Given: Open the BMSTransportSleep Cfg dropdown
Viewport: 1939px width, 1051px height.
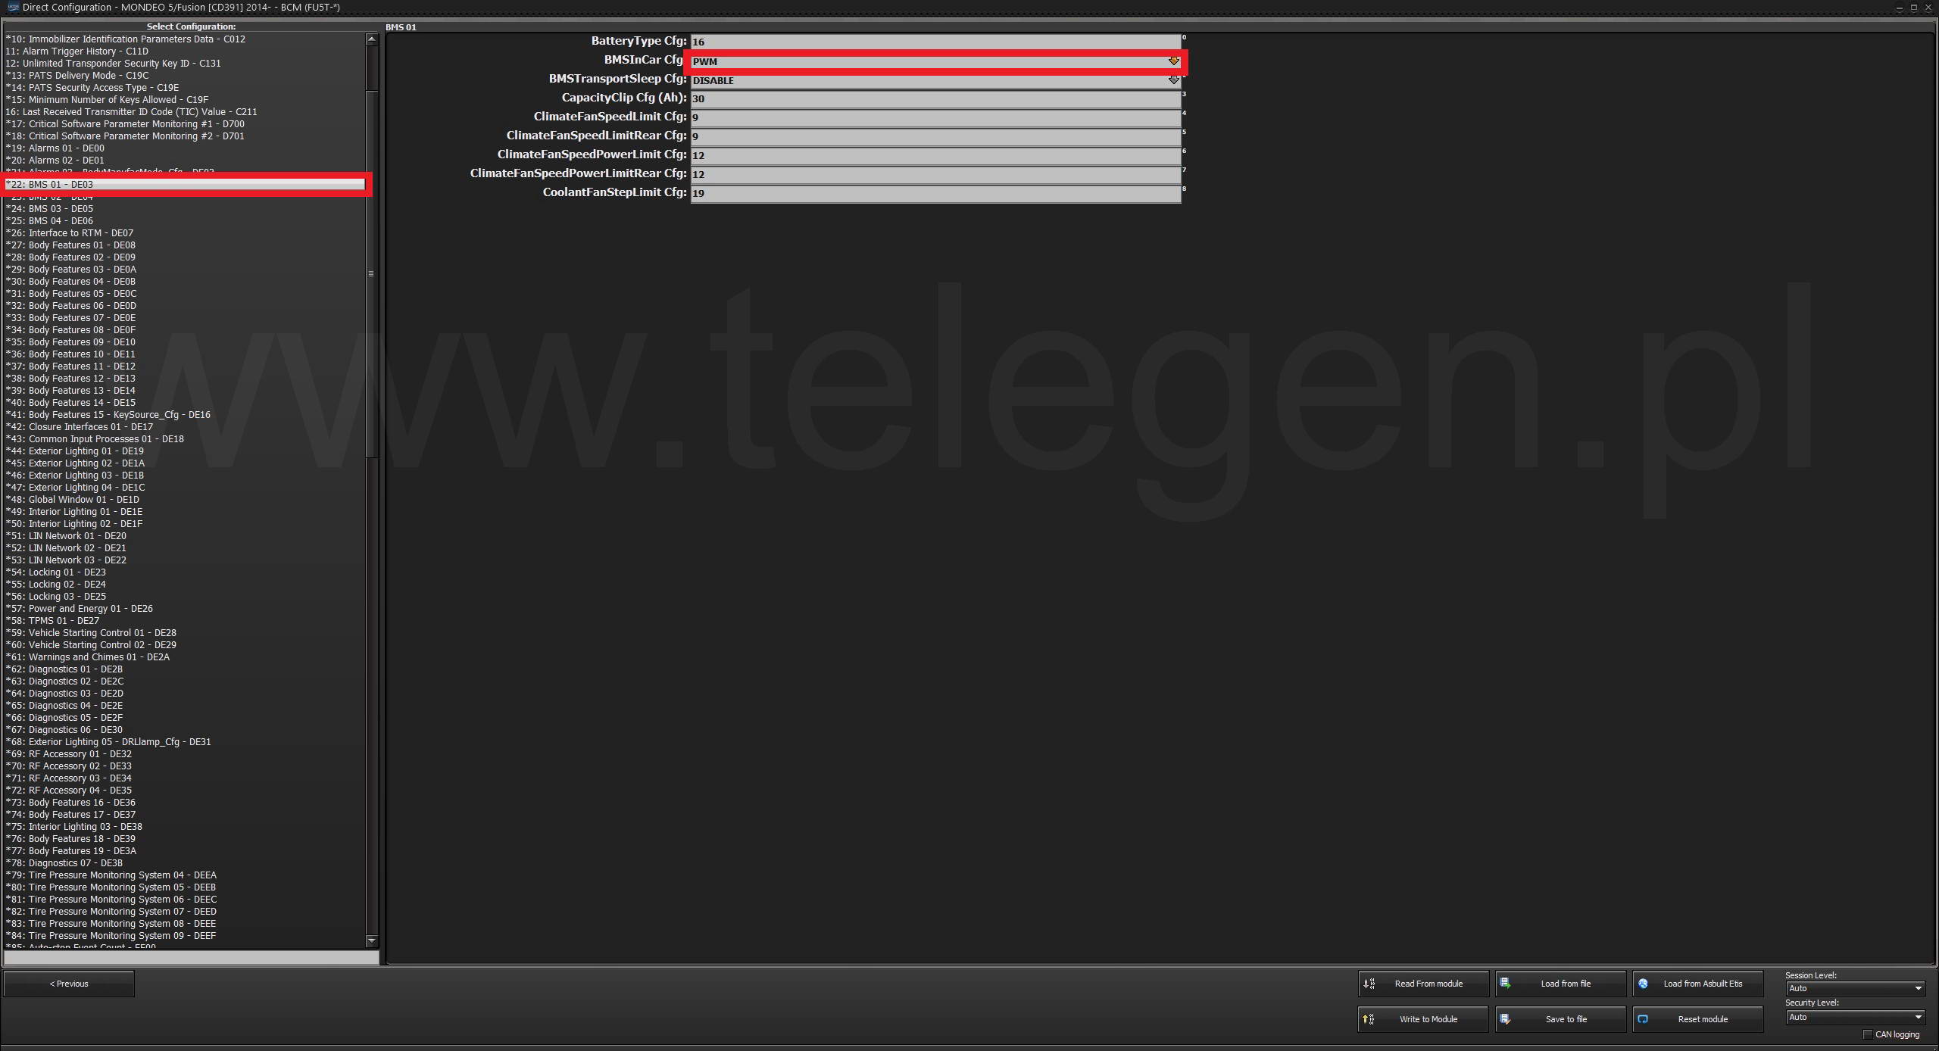Looking at the screenshot, I should pos(1172,80).
